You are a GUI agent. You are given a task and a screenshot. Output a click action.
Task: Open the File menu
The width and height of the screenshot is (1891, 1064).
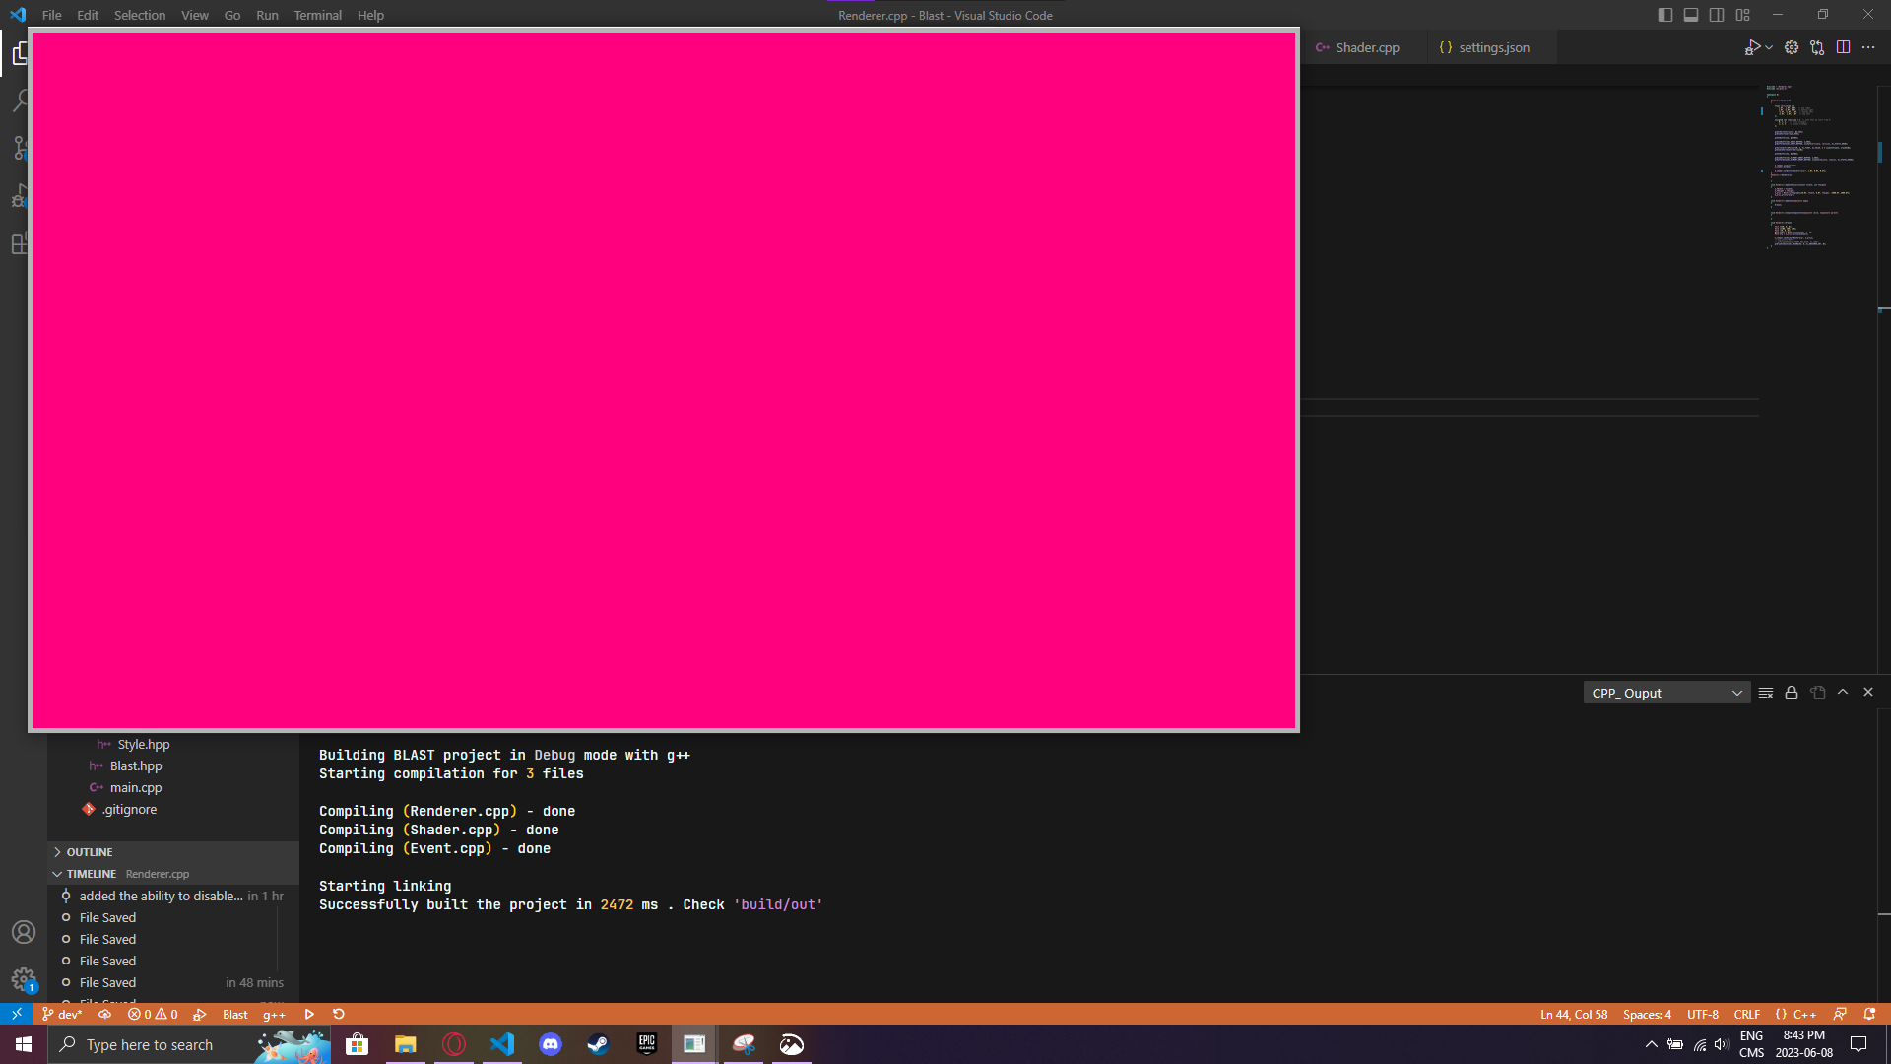click(x=52, y=15)
